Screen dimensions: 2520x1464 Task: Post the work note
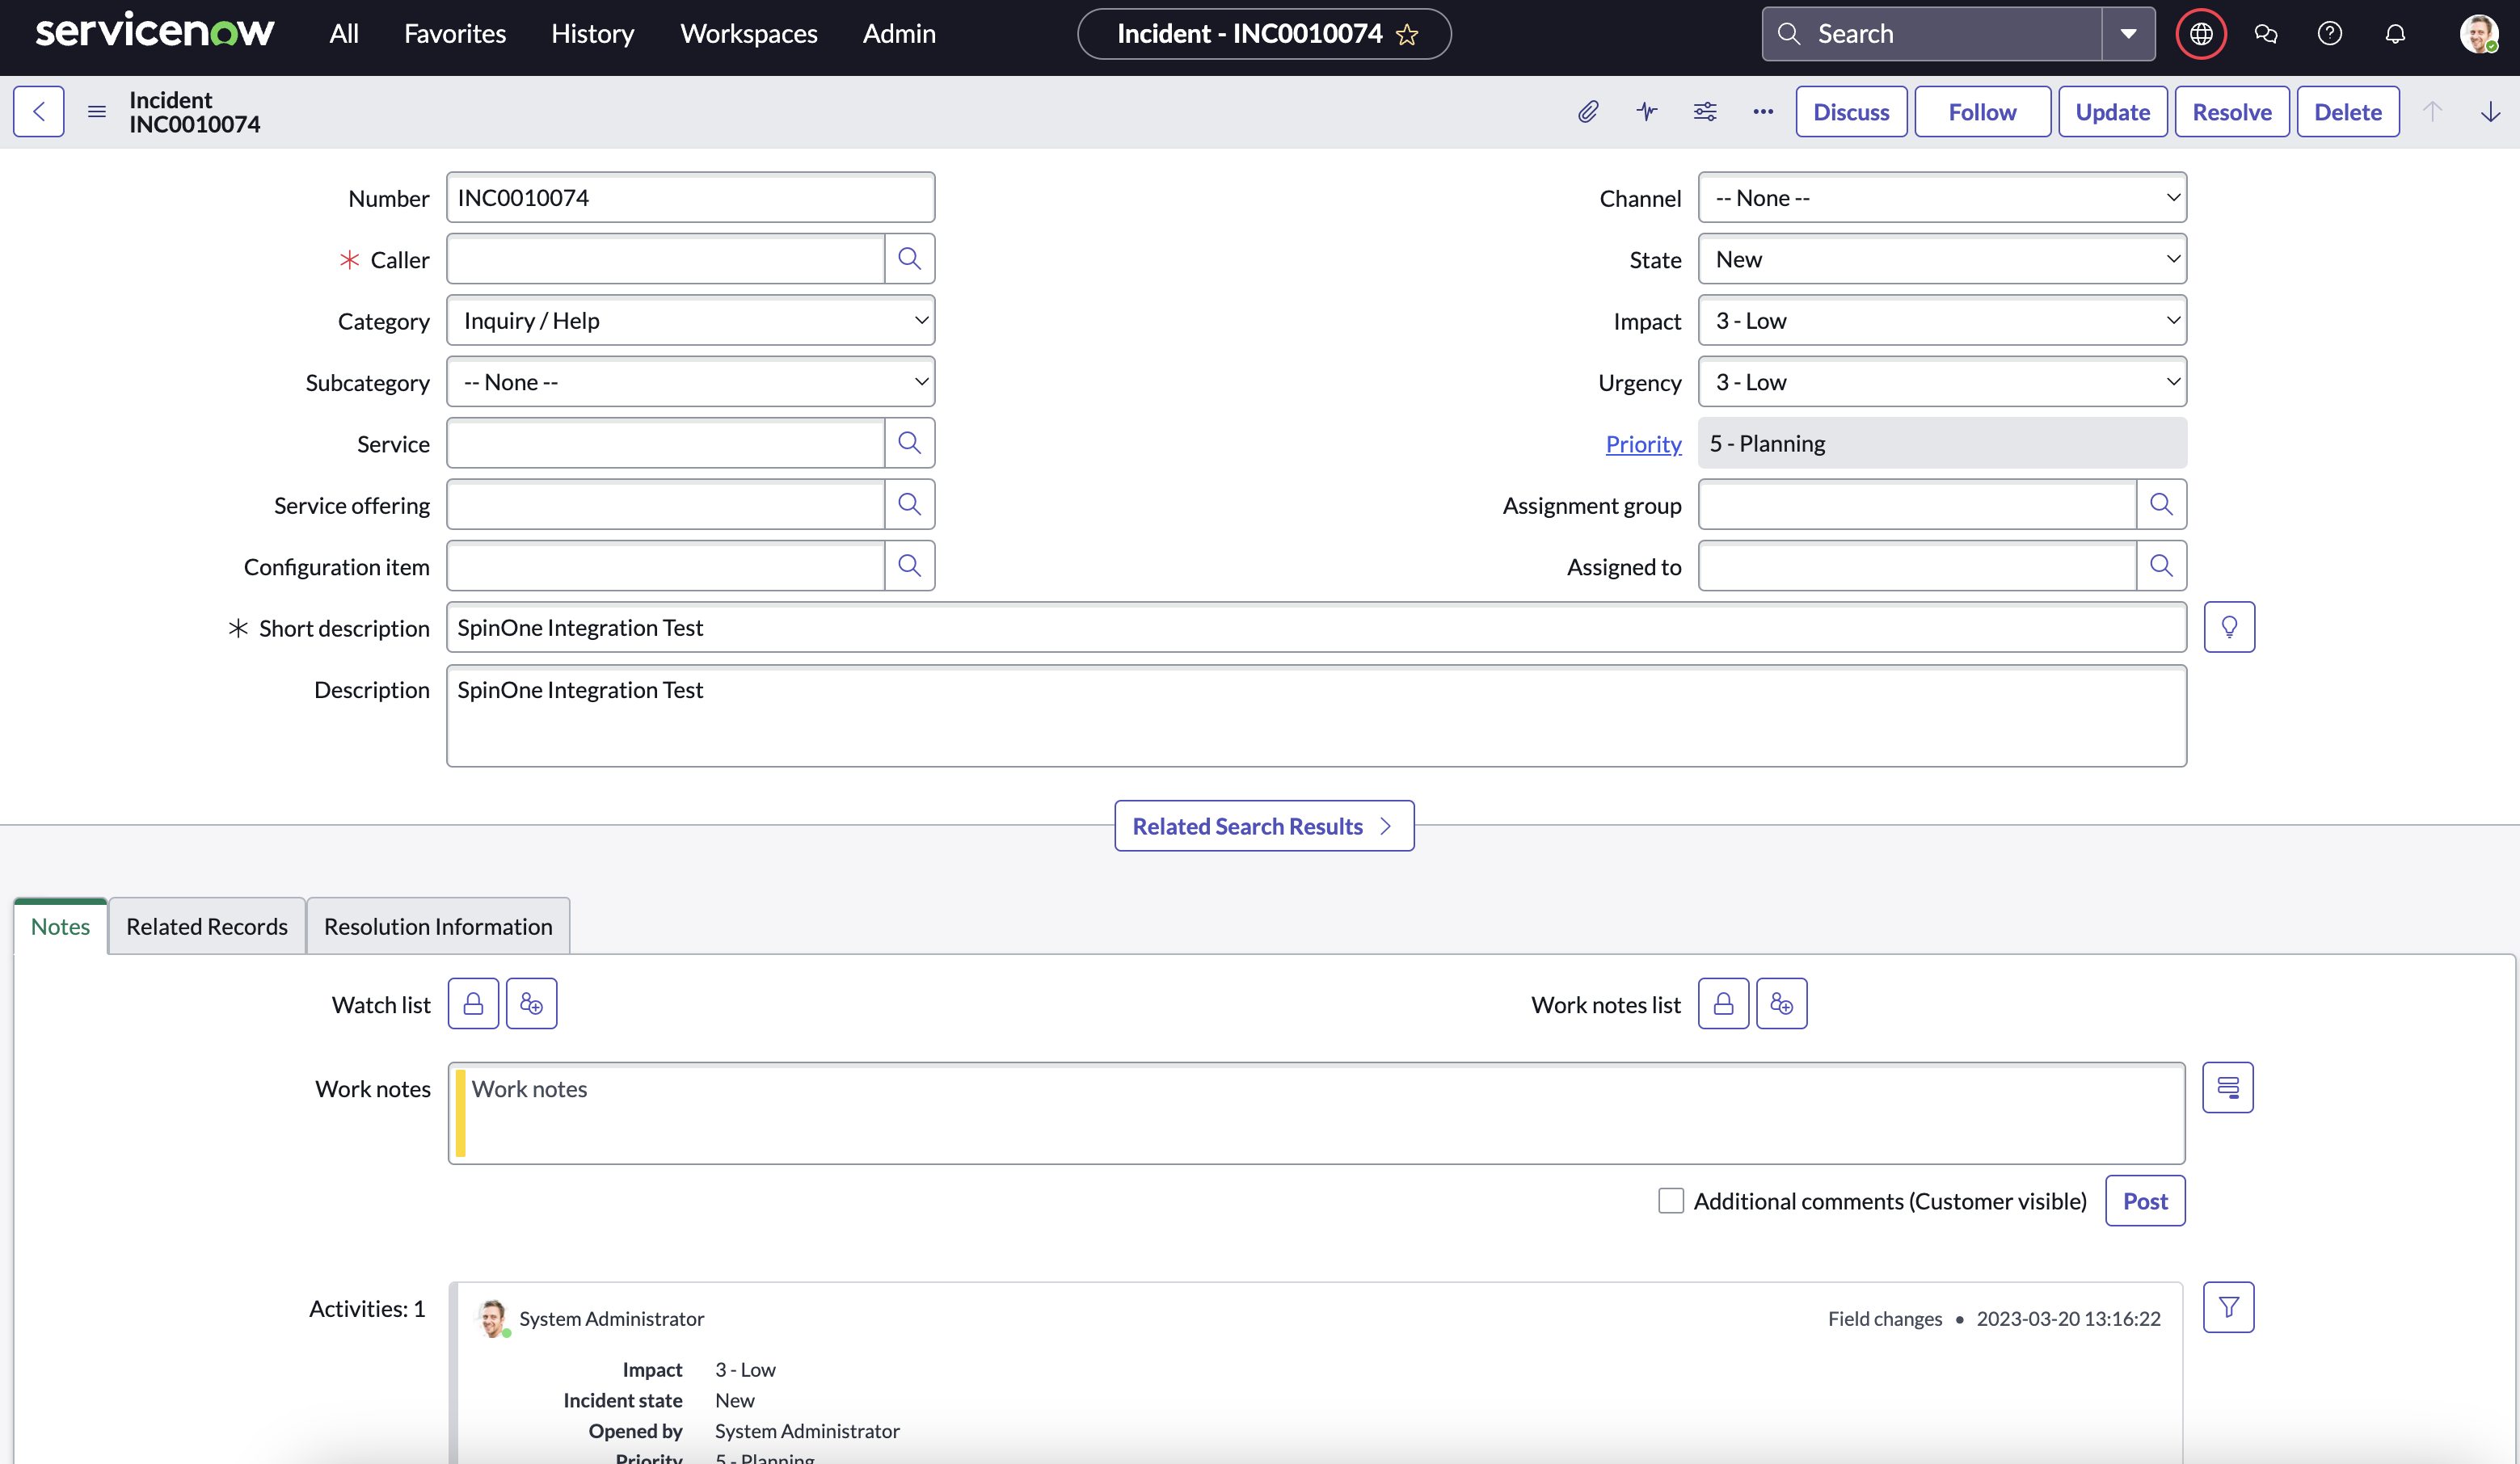[x=2145, y=1200]
